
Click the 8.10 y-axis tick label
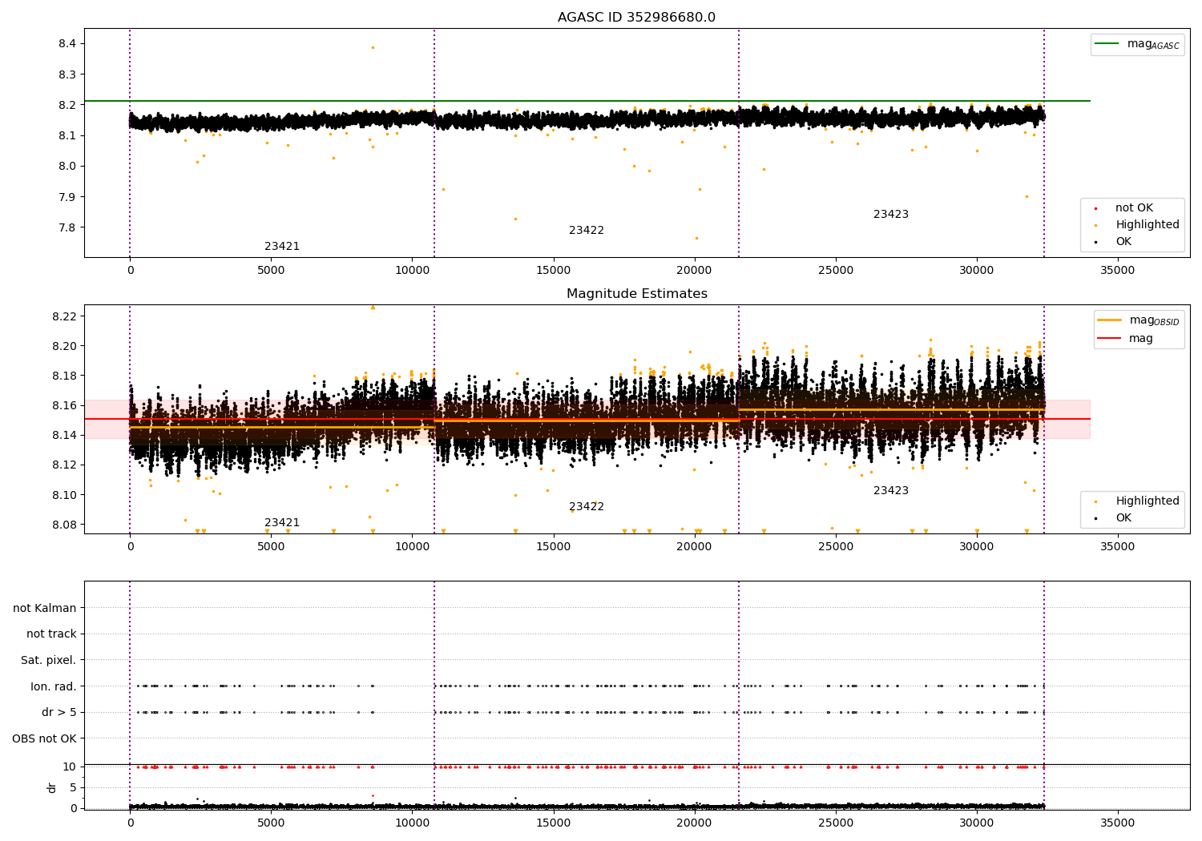(64, 495)
